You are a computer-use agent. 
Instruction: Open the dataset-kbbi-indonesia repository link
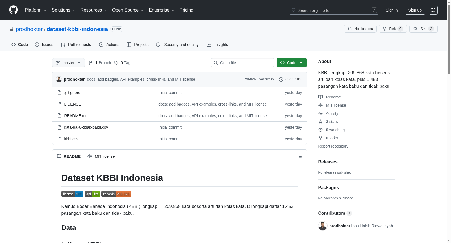pos(77,29)
